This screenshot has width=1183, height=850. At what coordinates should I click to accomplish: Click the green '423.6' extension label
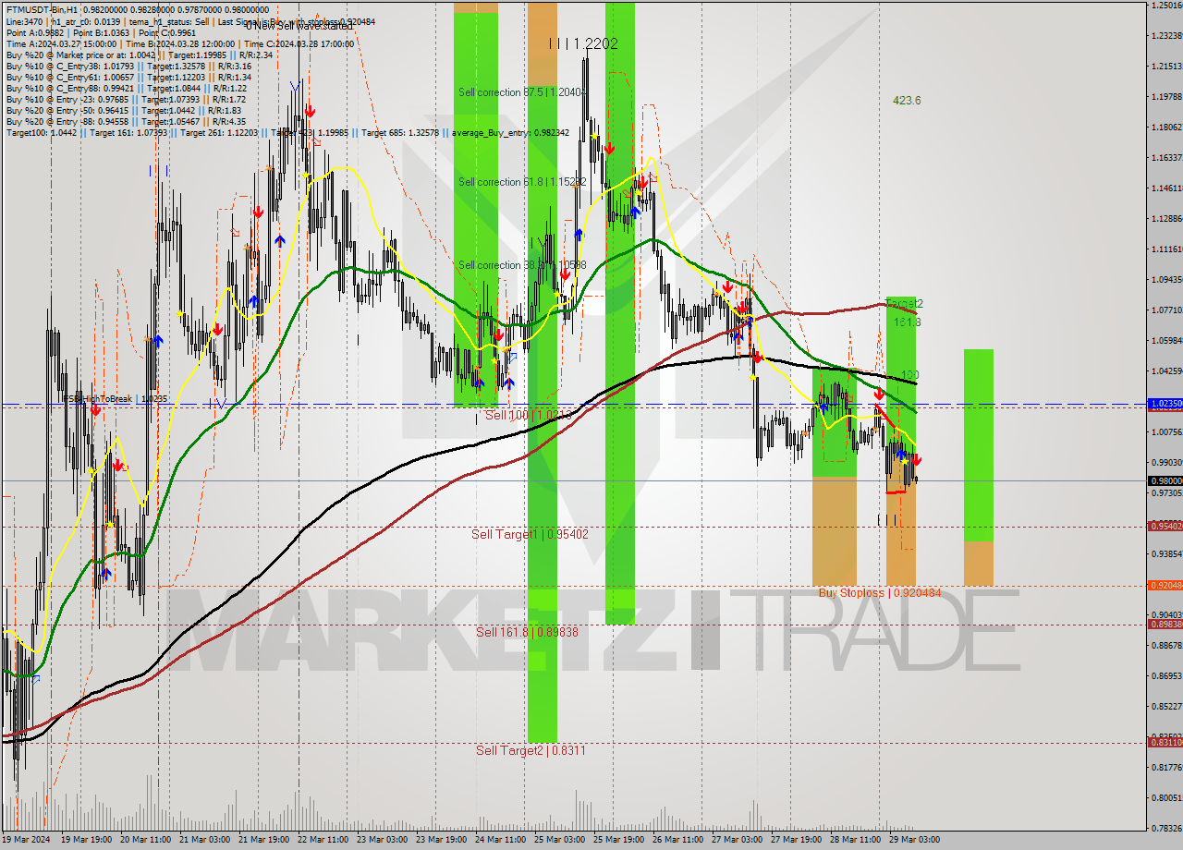pyautogui.click(x=907, y=101)
